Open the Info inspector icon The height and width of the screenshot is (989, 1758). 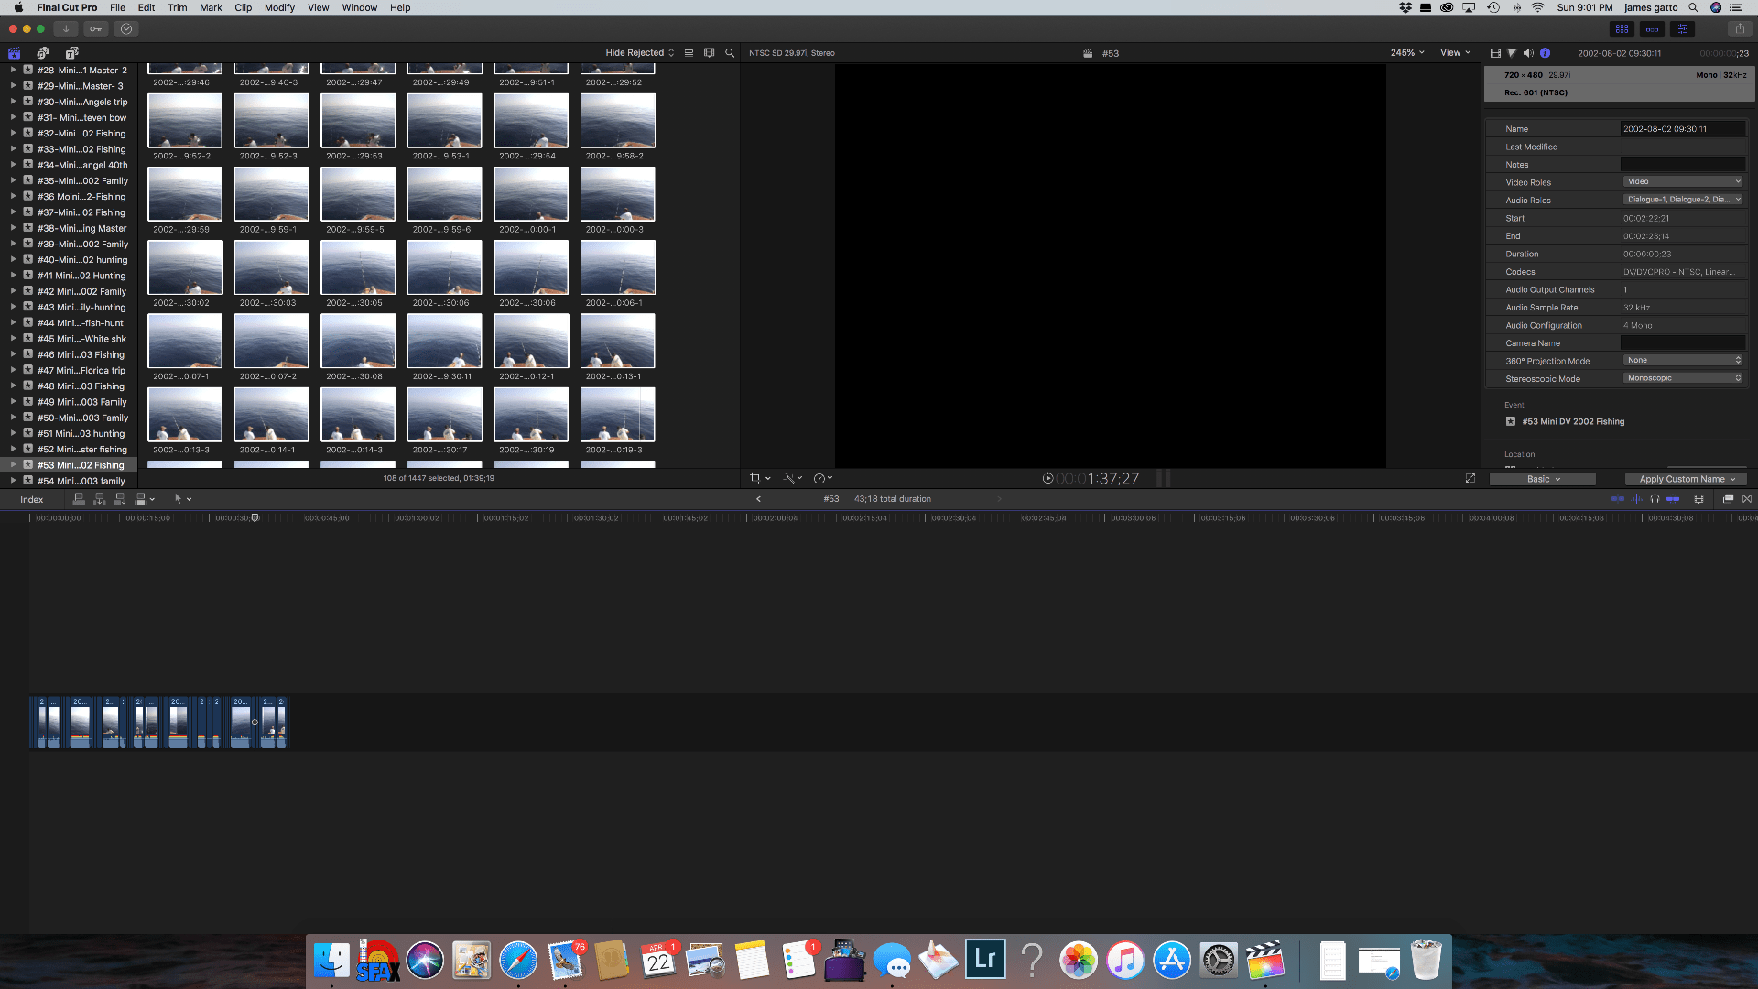(1545, 52)
